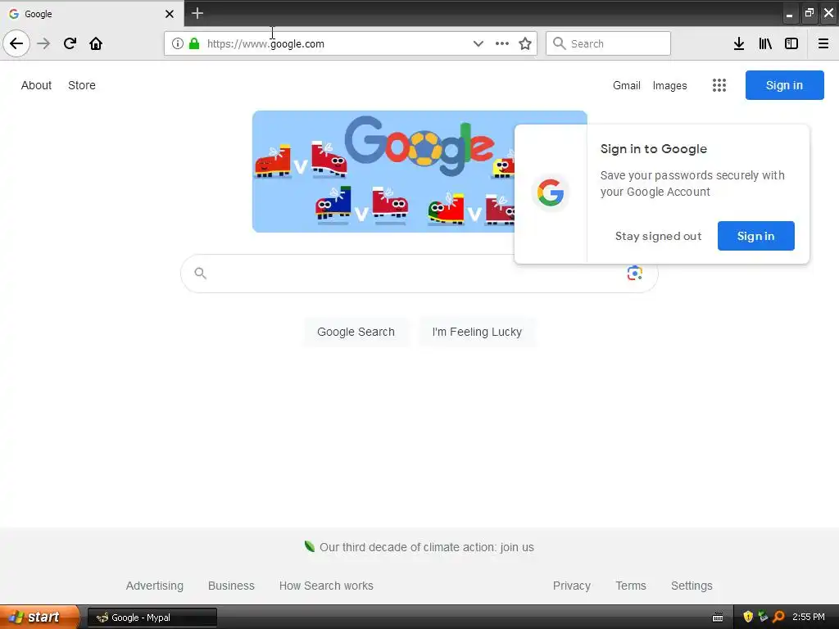Open Images link
Viewport: 839px width, 629px height.
669,85
